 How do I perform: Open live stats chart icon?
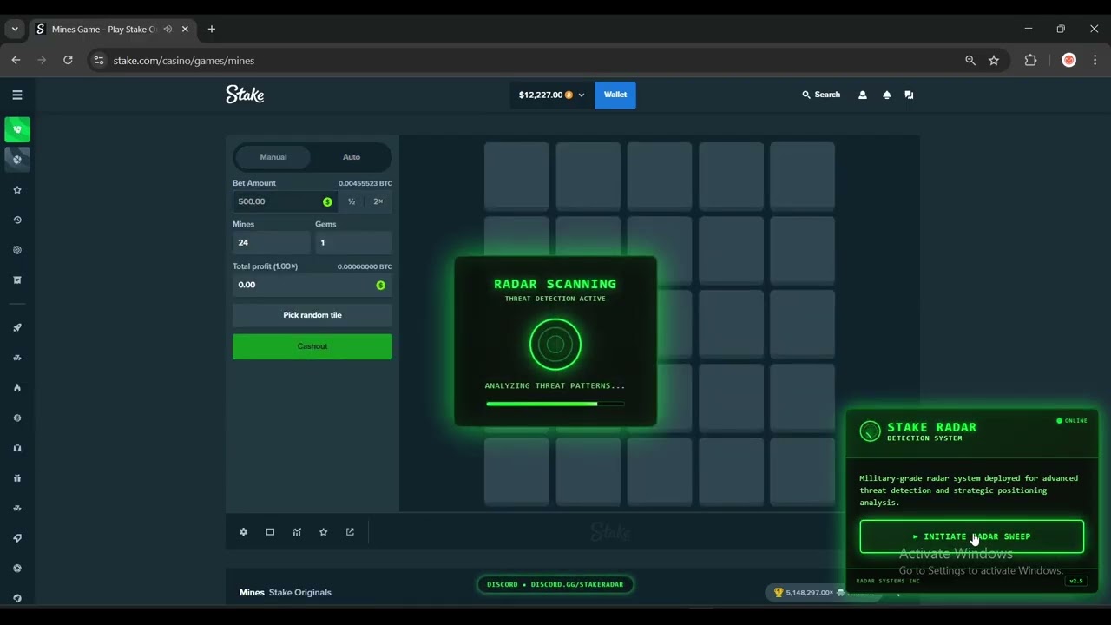(x=297, y=532)
